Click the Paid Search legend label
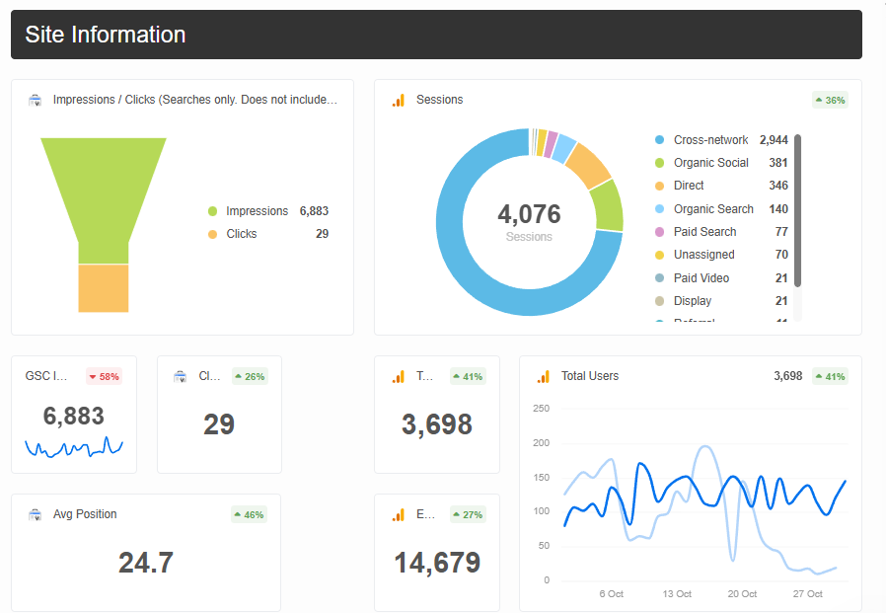The height and width of the screenshot is (613, 886). pyautogui.click(x=705, y=232)
